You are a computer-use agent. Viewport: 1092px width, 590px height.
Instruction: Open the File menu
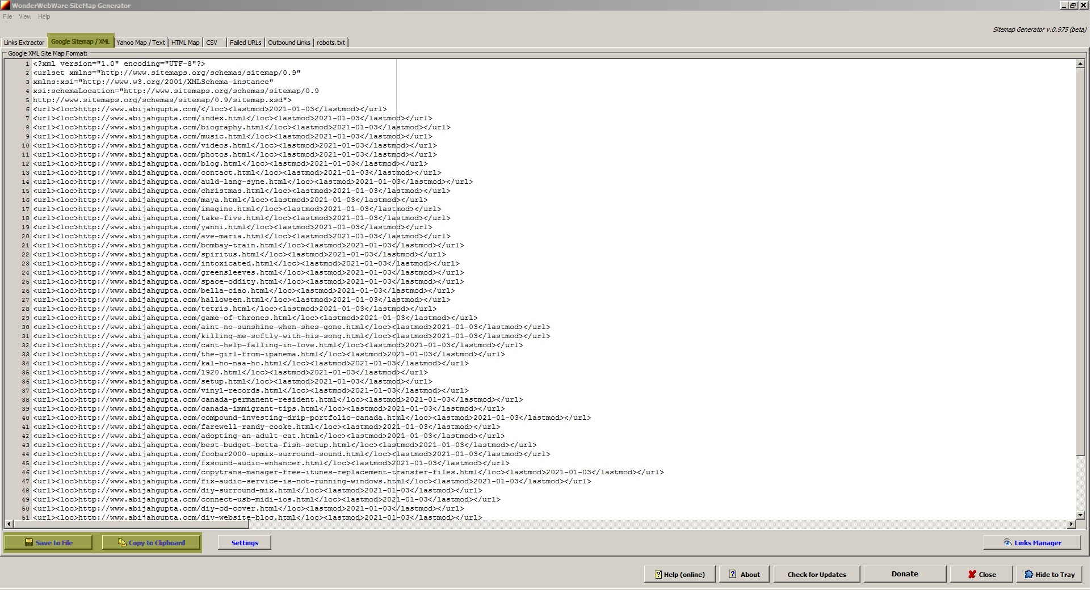(x=7, y=16)
